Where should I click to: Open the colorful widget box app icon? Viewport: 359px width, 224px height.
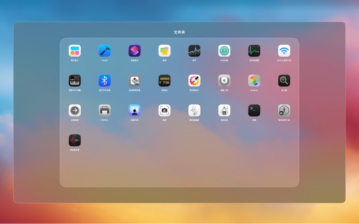(74, 51)
